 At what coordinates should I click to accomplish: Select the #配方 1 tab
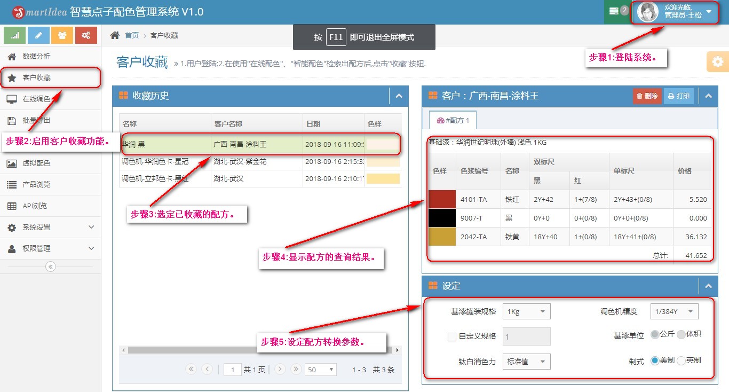pos(453,120)
